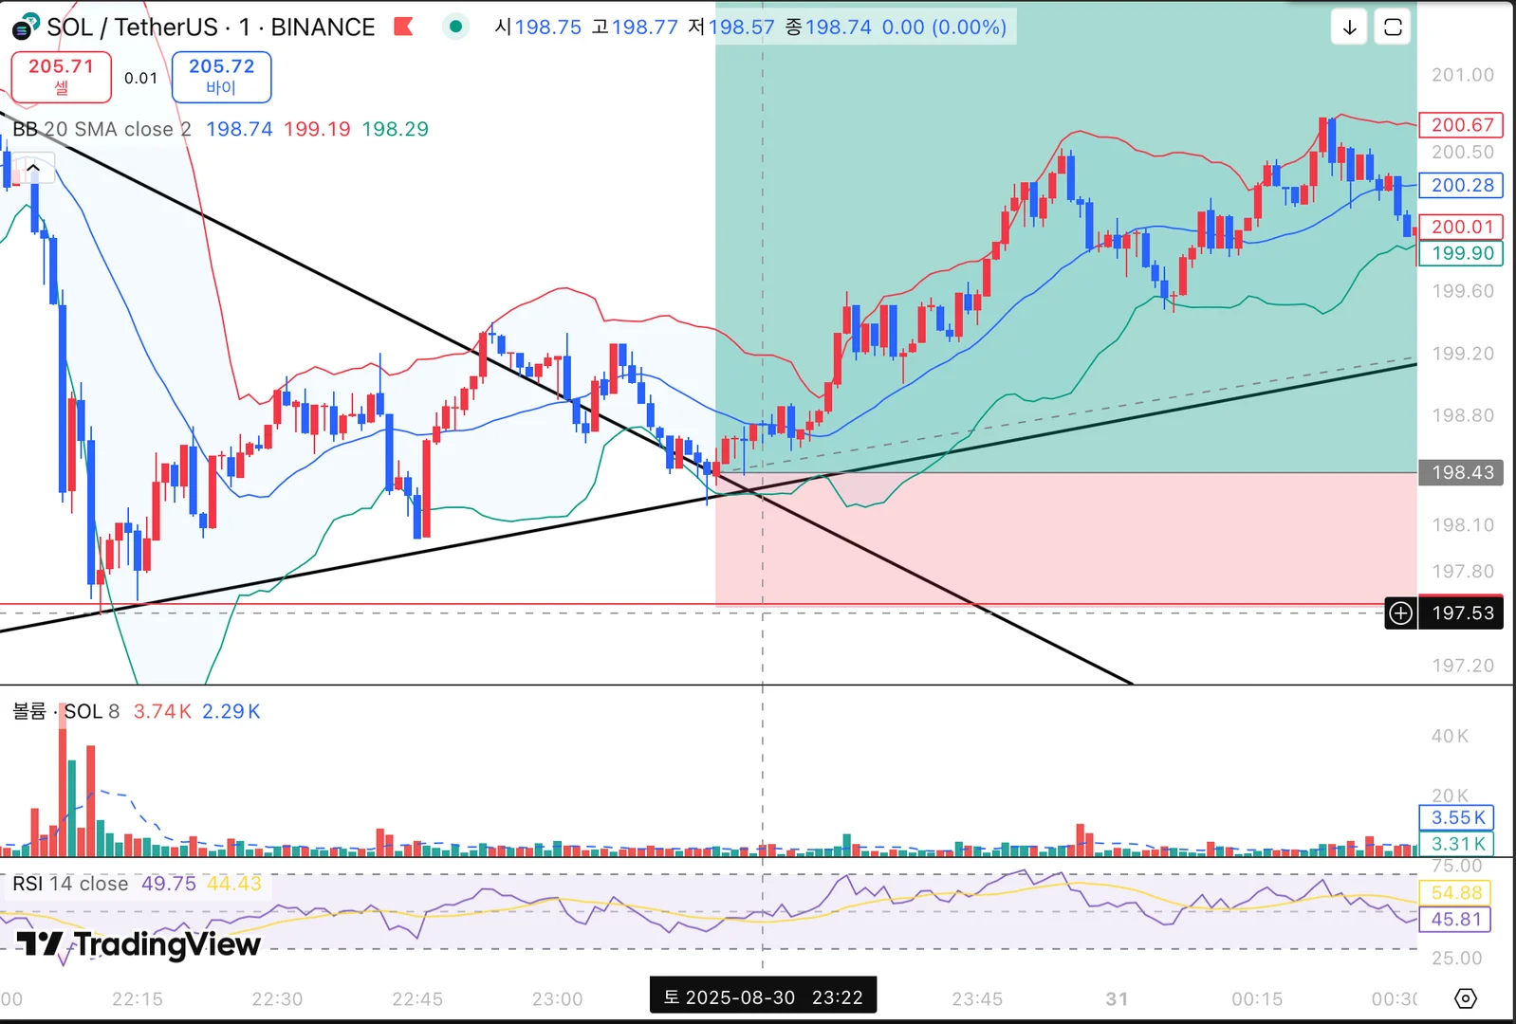Screen dimensions: 1516x1024
Task: Click the RSI legend value 44.43
Action: (234, 884)
